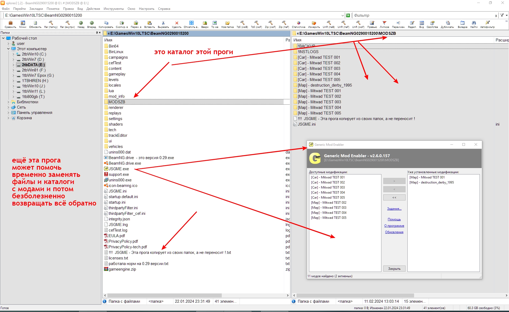Open the Задания... link in Mod Enabler
The width and height of the screenshot is (509, 312).
click(394, 209)
